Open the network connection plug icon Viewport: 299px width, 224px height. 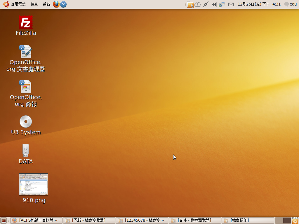pos(206,4)
